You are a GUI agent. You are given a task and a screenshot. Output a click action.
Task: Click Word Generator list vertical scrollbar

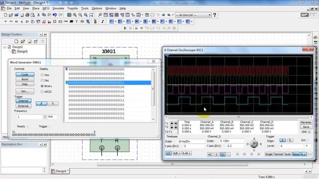tap(153, 89)
